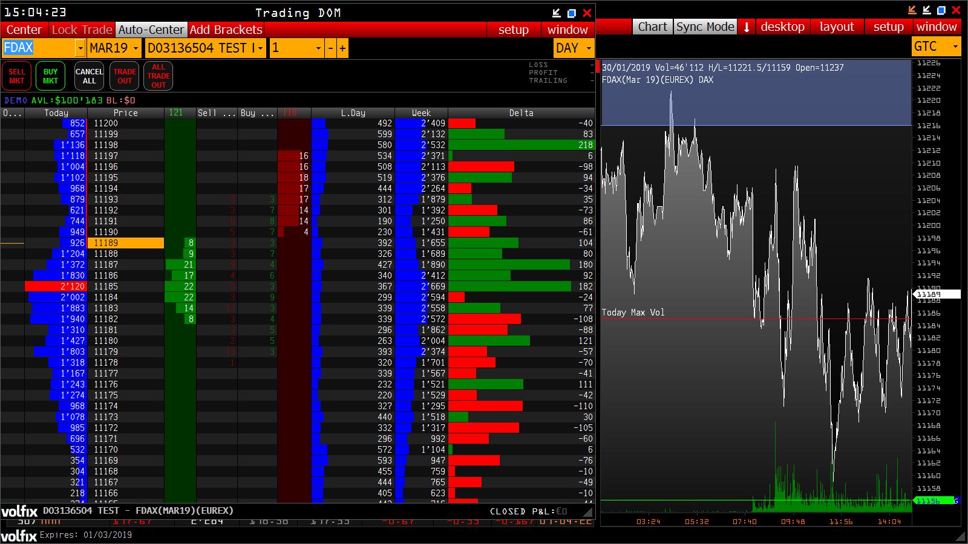The width and height of the screenshot is (968, 544).
Task: Open the Trading DOM window menu
Action: (x=567, y=30)
